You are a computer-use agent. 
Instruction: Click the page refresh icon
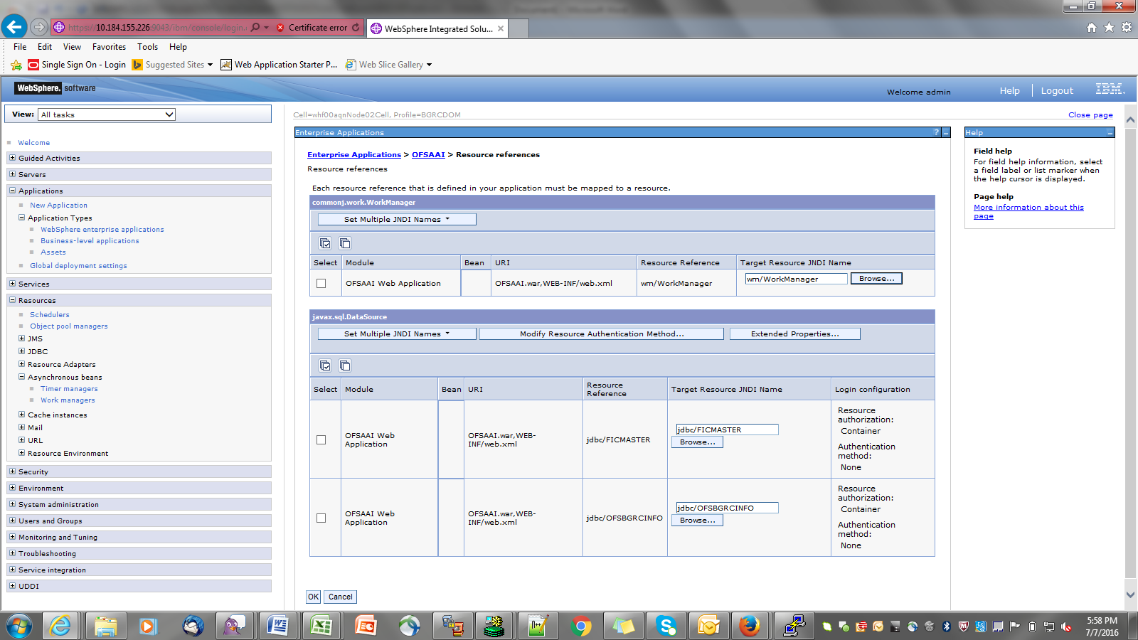coord(356,28)
